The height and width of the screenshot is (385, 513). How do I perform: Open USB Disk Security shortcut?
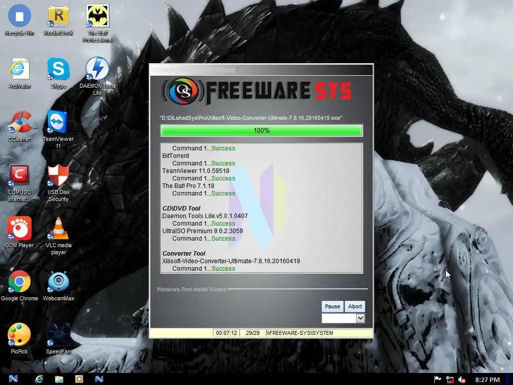pyautogui.click(x=58, y=182)
